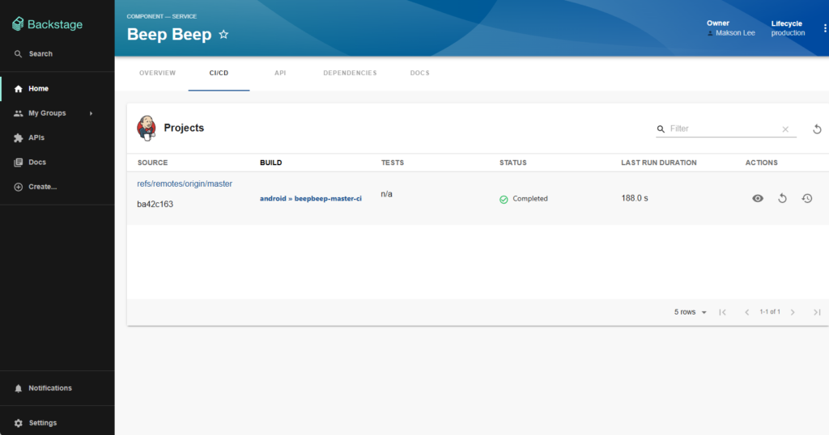Star the Beep Beep component as favorite
Image resolution: width=829 pixels, height=435 pixels.
click(x=224, y=35)
